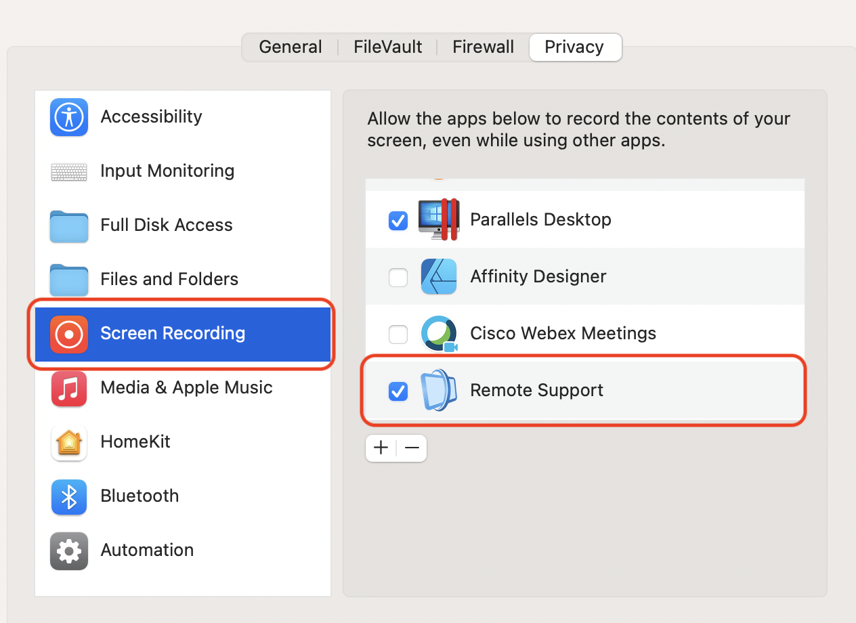The width and height of the screenshot is (856, 623).
Task: Click the Affinity Designer app icon
Action: point(439,276)
